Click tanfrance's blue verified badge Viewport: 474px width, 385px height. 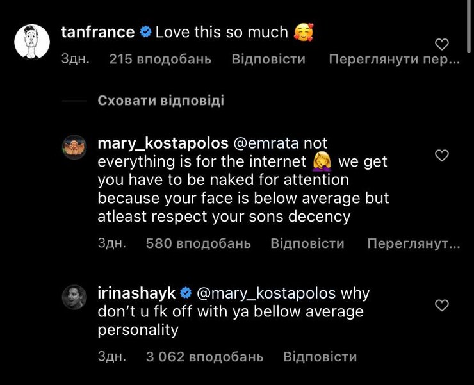(145, 32)
